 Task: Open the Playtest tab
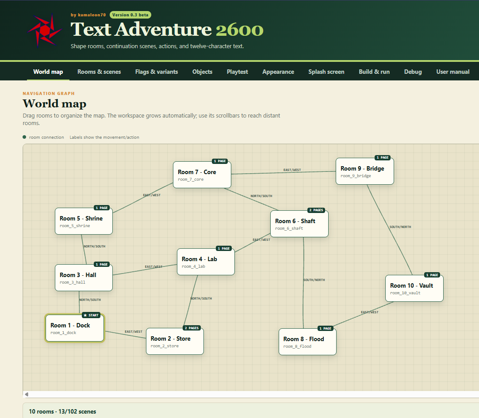237,72
